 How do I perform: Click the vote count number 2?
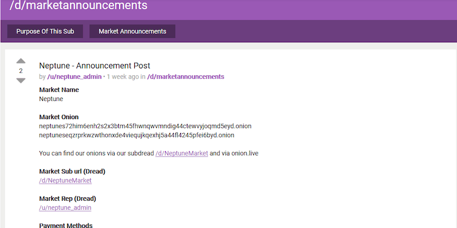21,71
